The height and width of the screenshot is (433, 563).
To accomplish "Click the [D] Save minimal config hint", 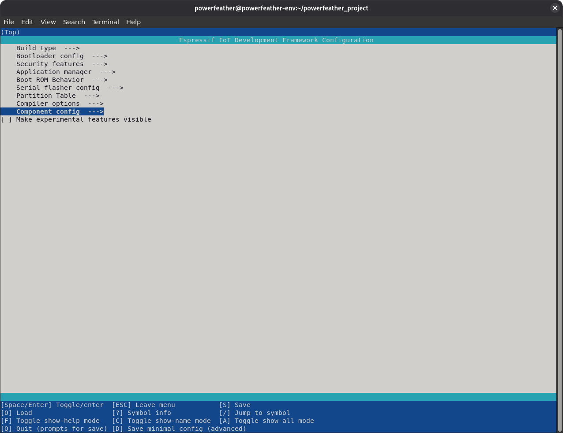I will coord(179,429).
